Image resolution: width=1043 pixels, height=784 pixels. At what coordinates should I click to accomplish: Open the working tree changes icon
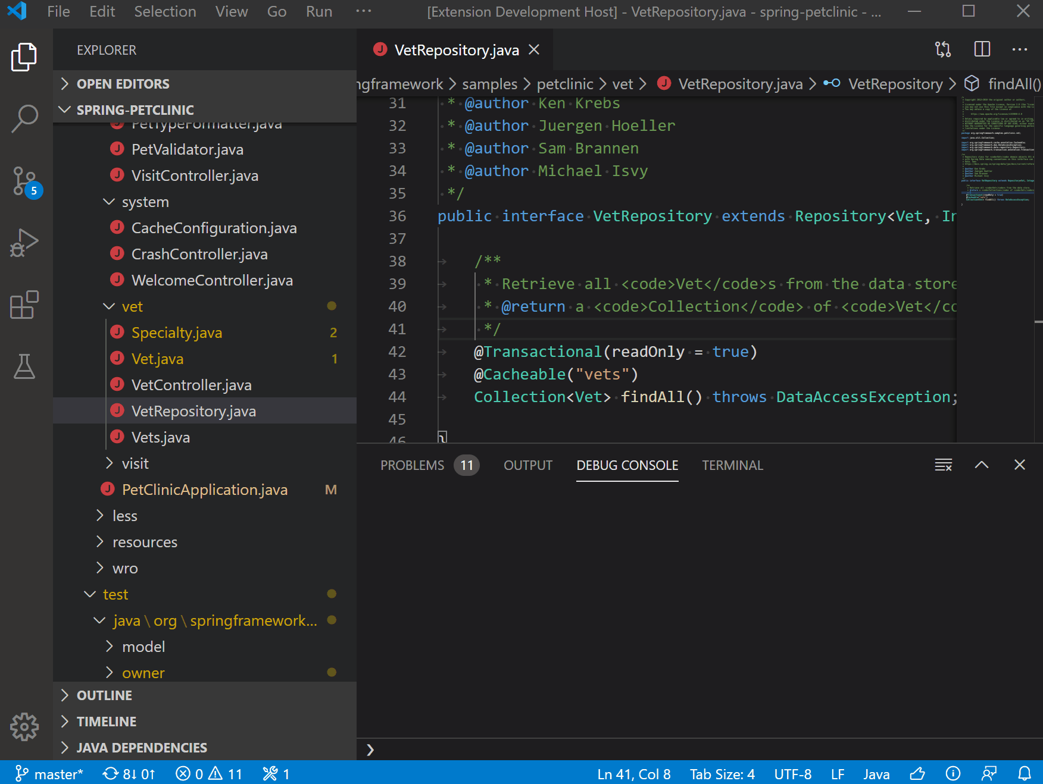coord(944,49)
